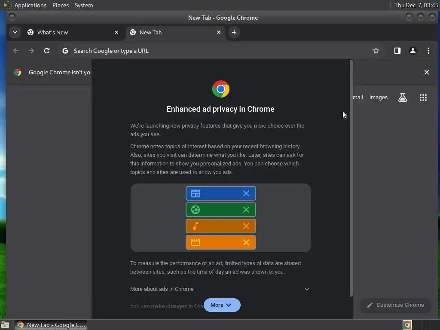The image size is (440, 330).
Task: Open the tab search dropdown
Action: (15, 32)
